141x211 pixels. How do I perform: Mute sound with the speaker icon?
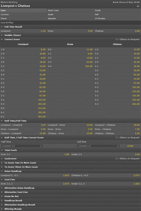138,6
